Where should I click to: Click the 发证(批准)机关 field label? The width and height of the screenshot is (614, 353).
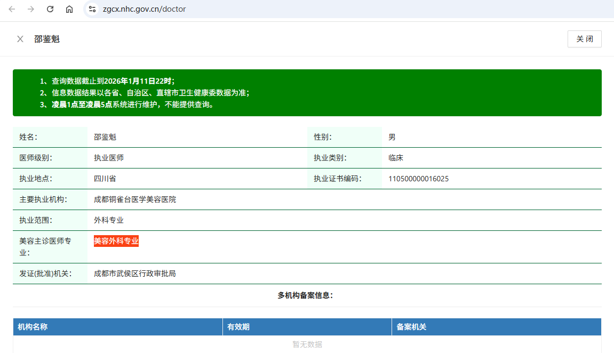tap(45, 274)
